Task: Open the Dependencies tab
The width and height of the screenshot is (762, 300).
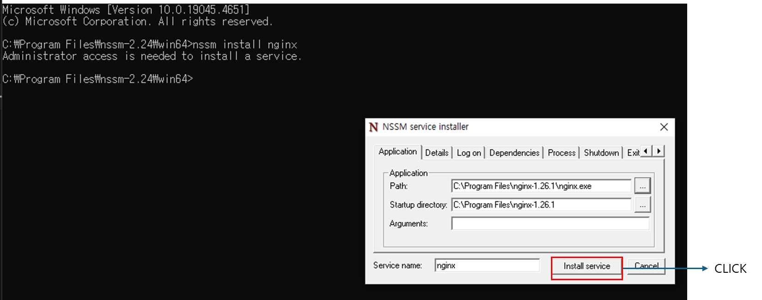Action: (514, 153)
